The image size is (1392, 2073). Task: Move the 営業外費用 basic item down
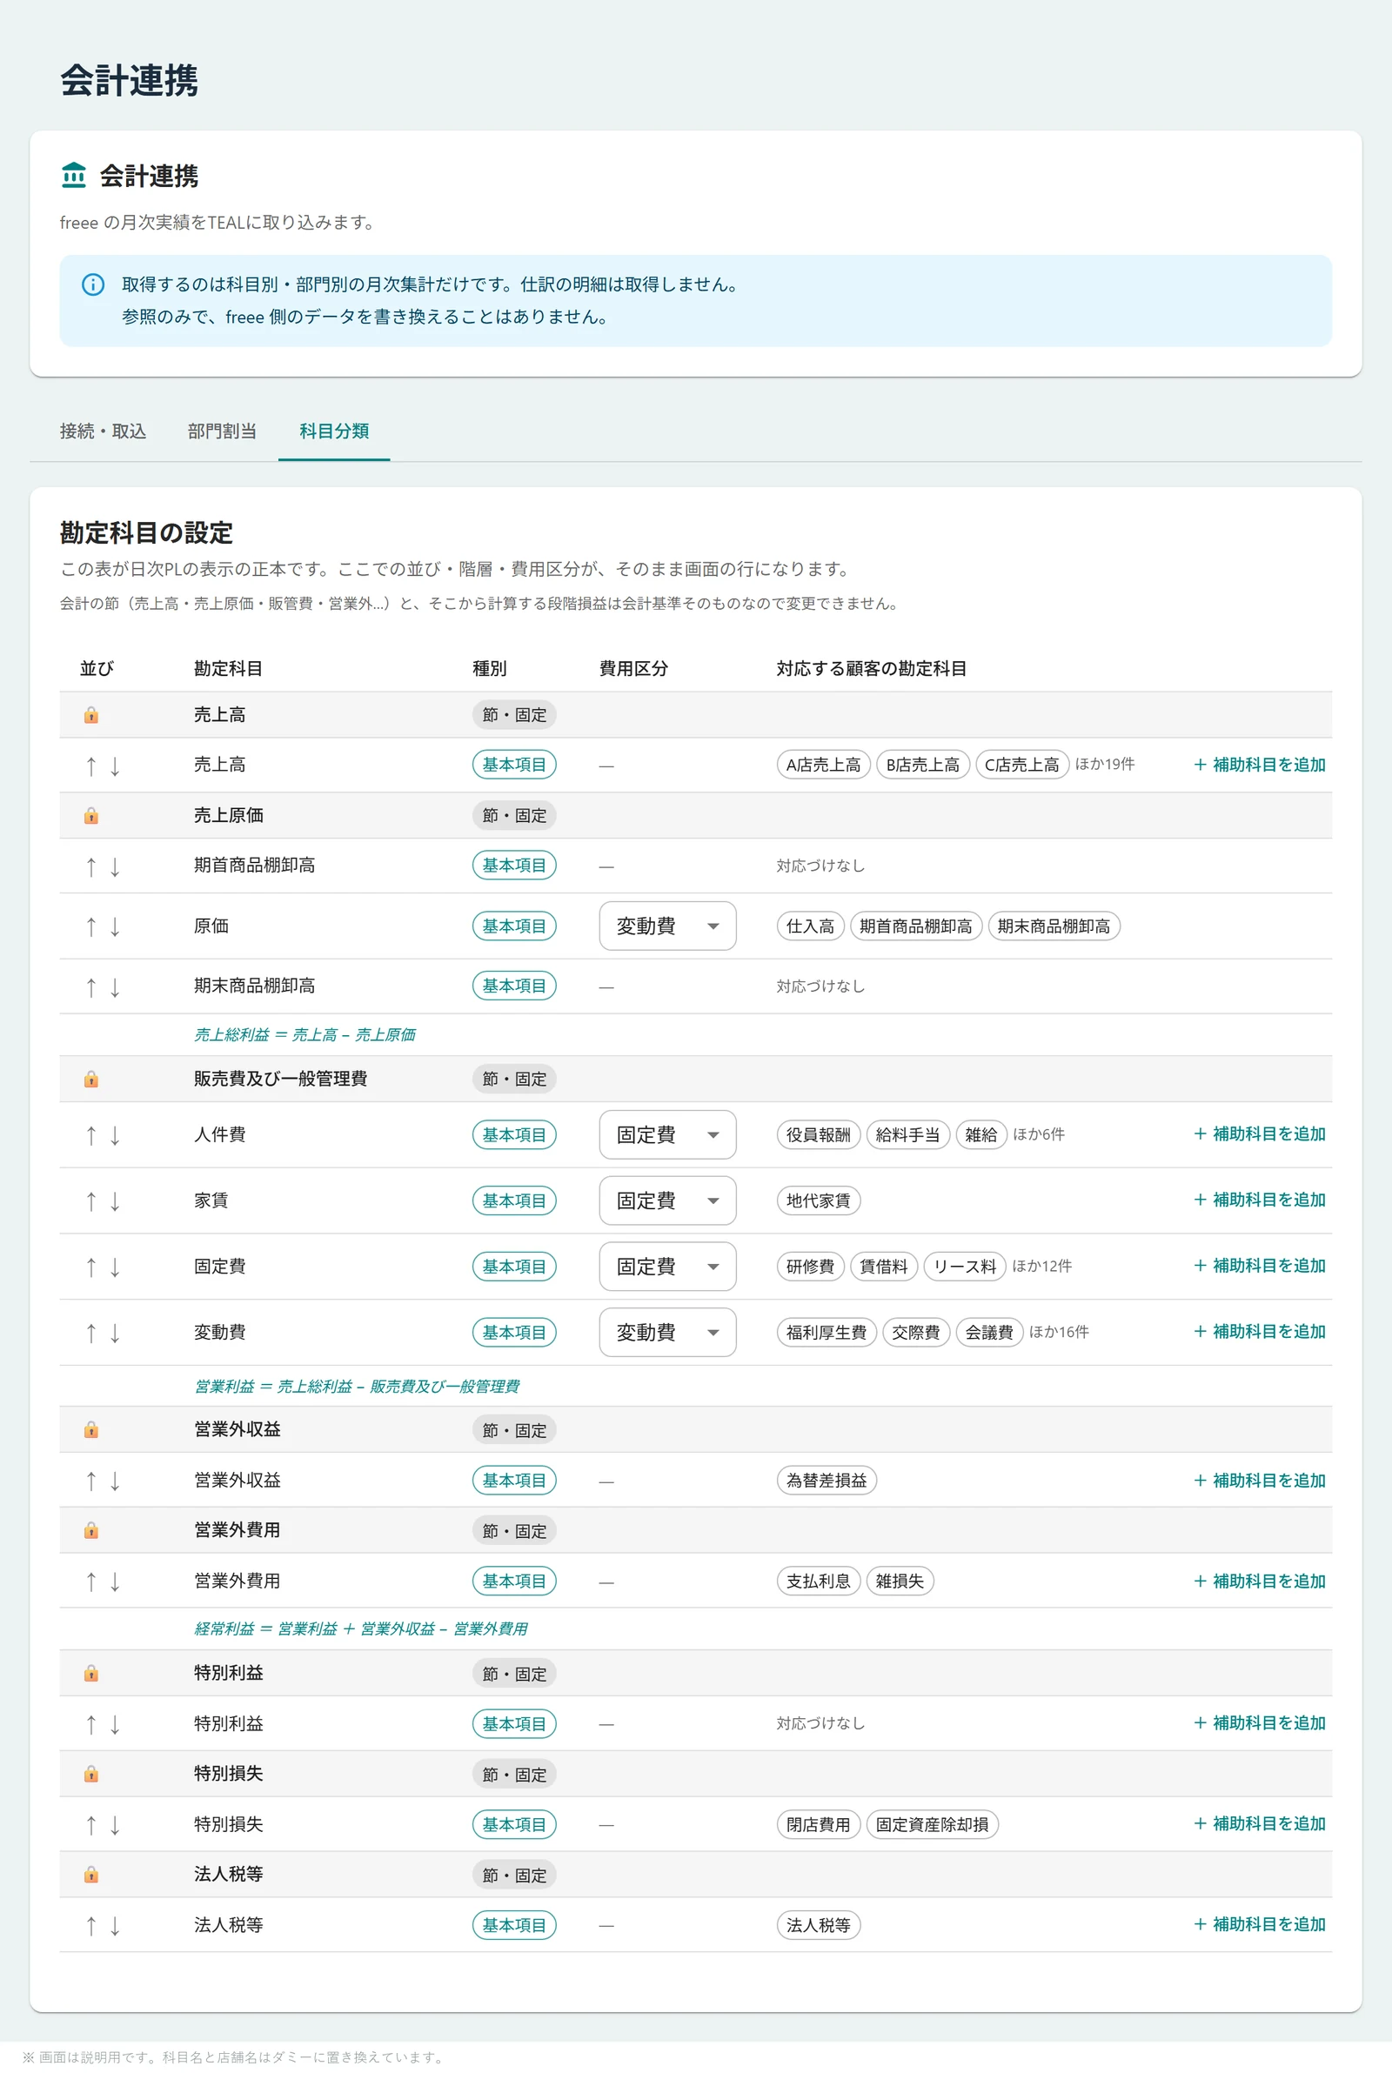click(x=115, y=1581)
